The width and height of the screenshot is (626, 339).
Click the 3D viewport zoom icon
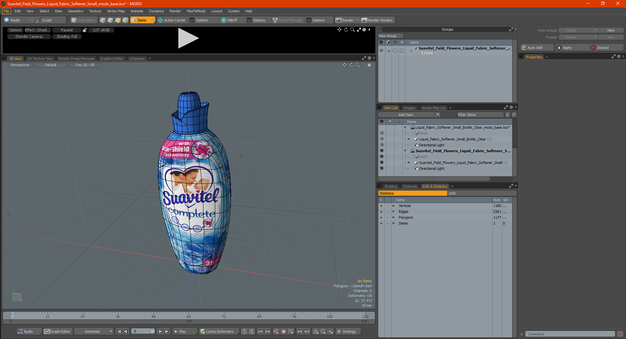(x=358, y=65)
